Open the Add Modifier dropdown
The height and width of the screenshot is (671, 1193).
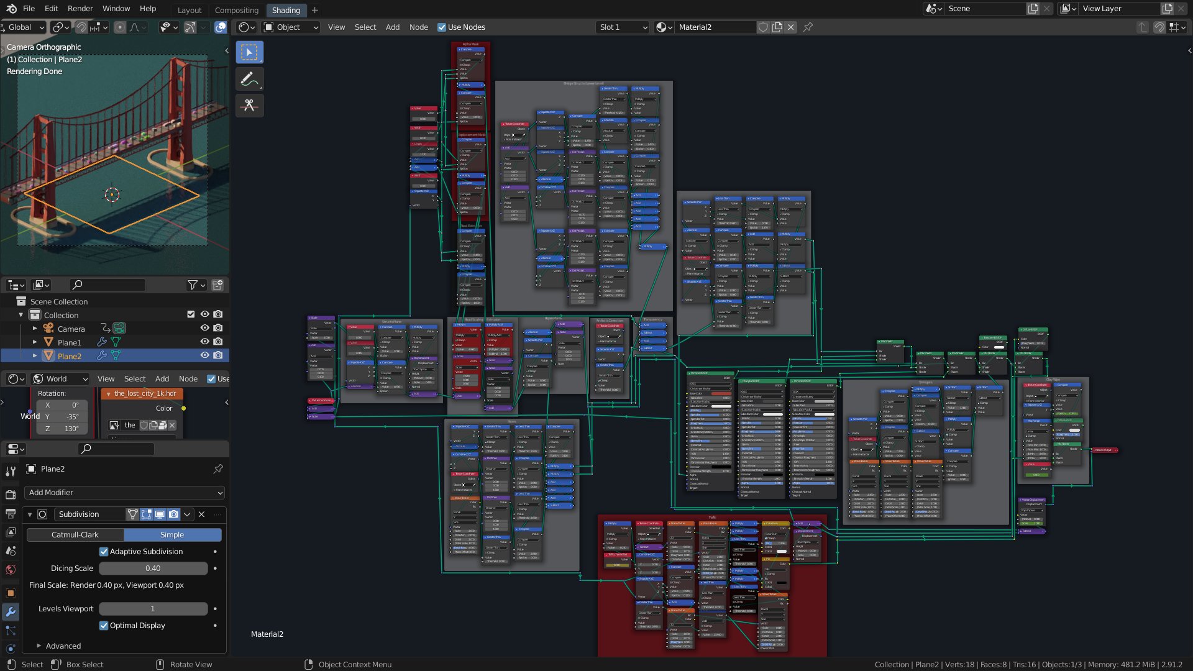coord(124,493)
